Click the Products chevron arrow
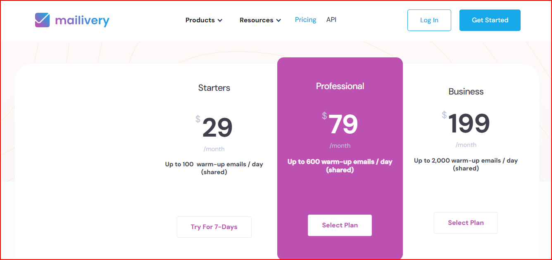The width and height of the screenshot is (552, 260). pyautogui.click(x=221, y=20)
